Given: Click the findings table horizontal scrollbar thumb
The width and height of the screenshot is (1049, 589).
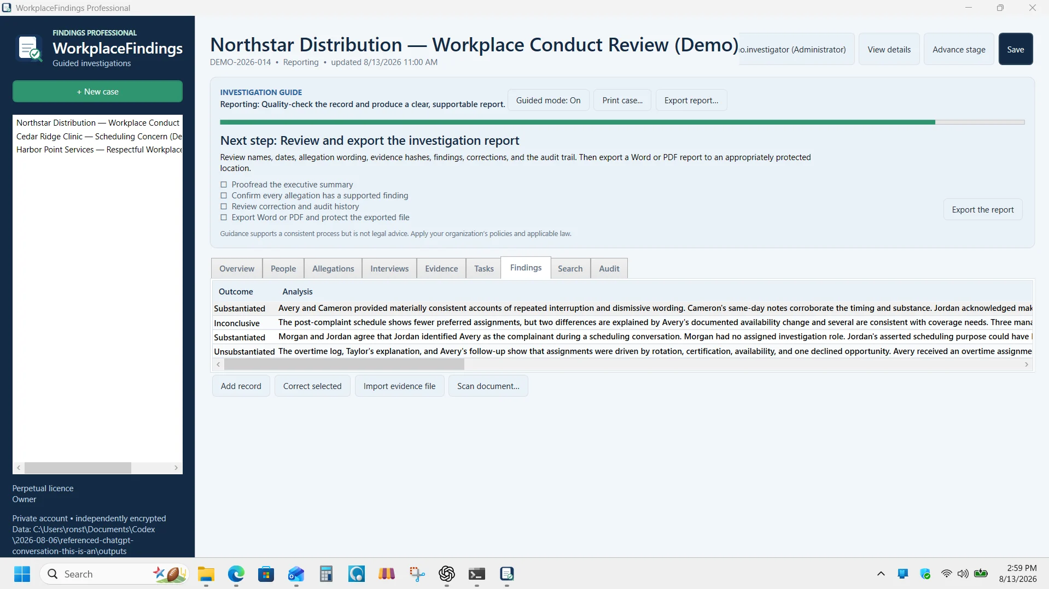Looking at the screenshot, I should (x=344, y=364).
